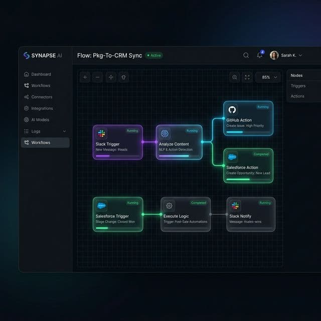Screen dimensions: 321x321
Task: Click the Slack icon in Slack Notify
Action: point(235,206)
